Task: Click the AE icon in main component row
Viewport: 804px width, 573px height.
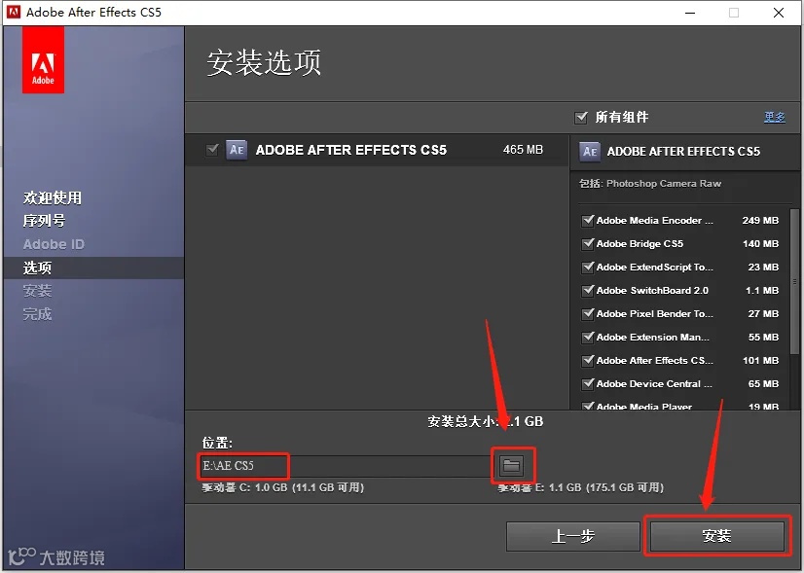Action: click(x=237, y=150)
